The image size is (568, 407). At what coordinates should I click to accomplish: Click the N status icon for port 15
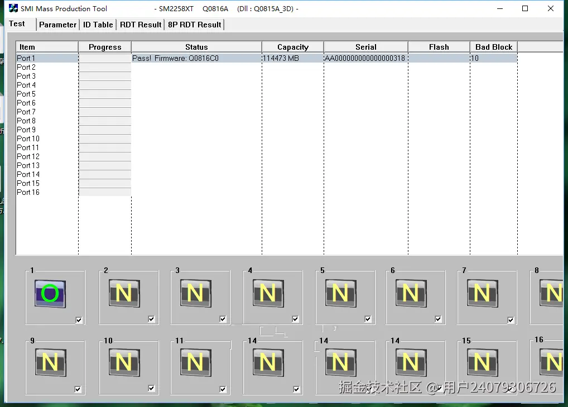coord(482,362)
